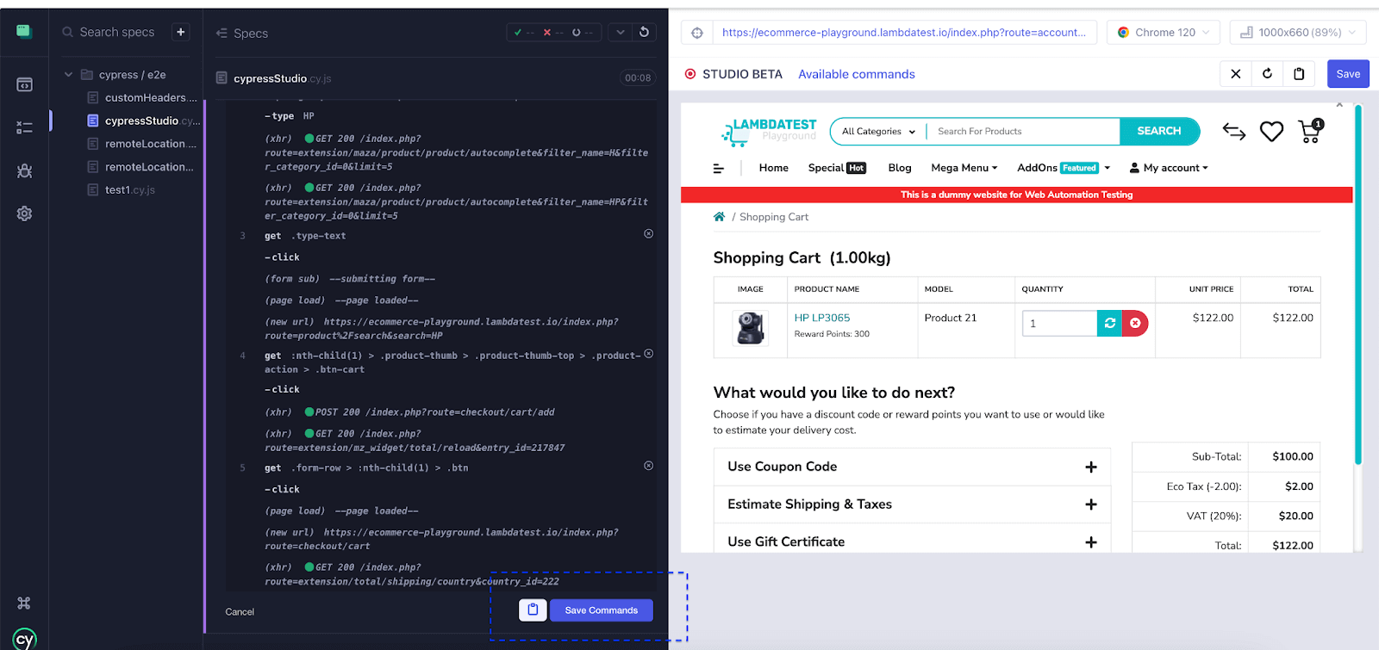The image size is (1379, 650).
Task: Remove HP LP3065 from cart with red button
Action: (1135, 323)
